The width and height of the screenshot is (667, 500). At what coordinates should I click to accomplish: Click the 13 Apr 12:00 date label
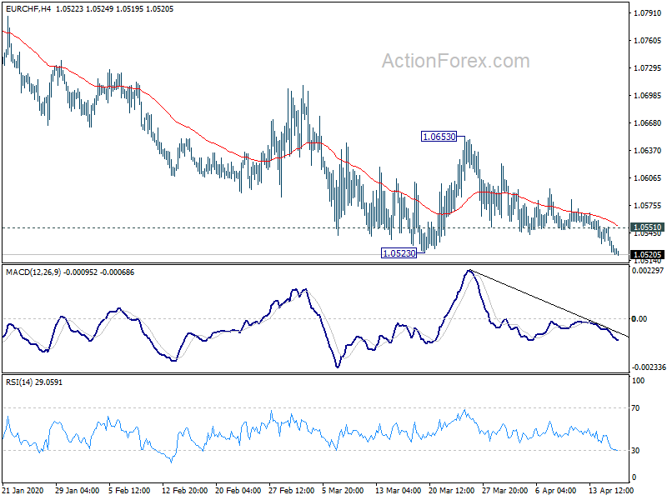click(611, 490)
